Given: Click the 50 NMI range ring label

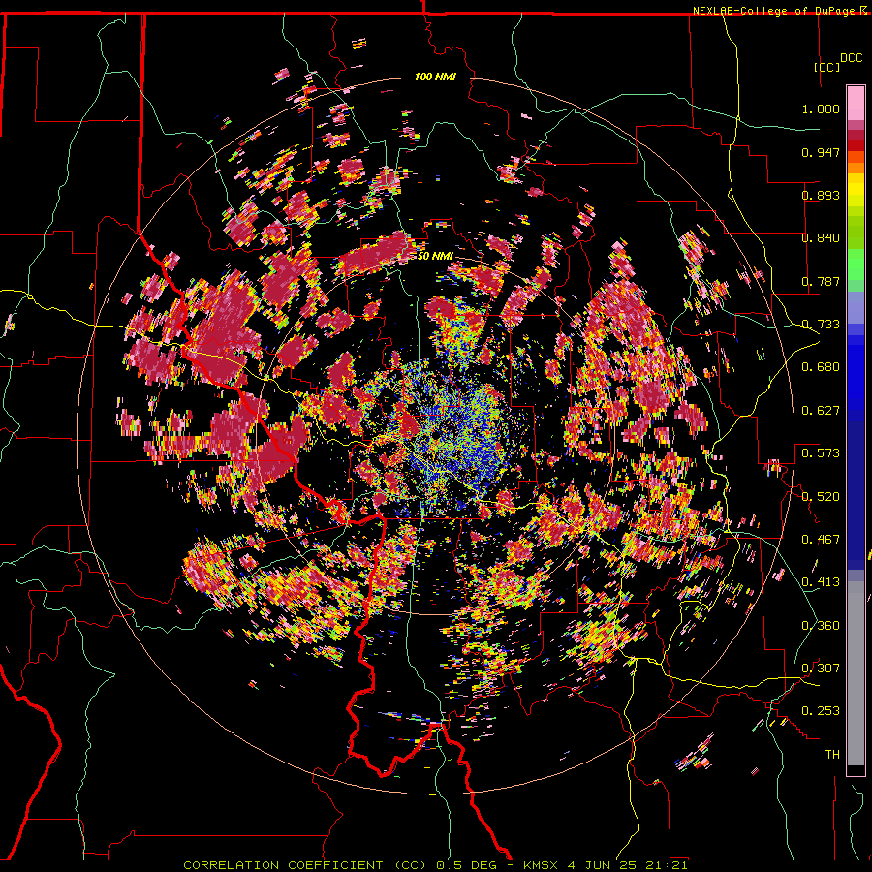Looking at the screenshot, I should [x=435, y=256].
